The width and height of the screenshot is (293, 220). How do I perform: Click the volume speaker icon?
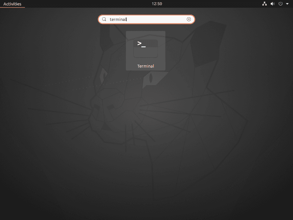(x=272, y=4)
